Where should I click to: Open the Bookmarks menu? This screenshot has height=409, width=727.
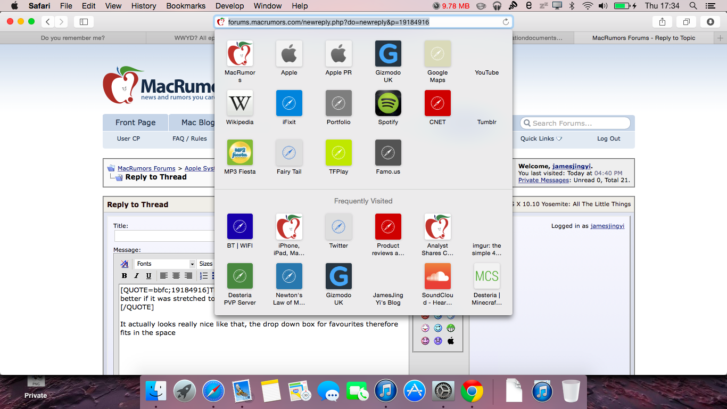186,6
